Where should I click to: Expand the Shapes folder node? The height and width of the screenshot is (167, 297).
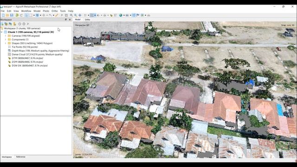[x=6, y=43]
